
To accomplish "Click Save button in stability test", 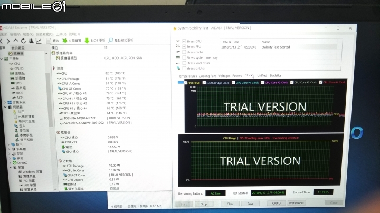I will pyautogui.click(x=250, y=204).
